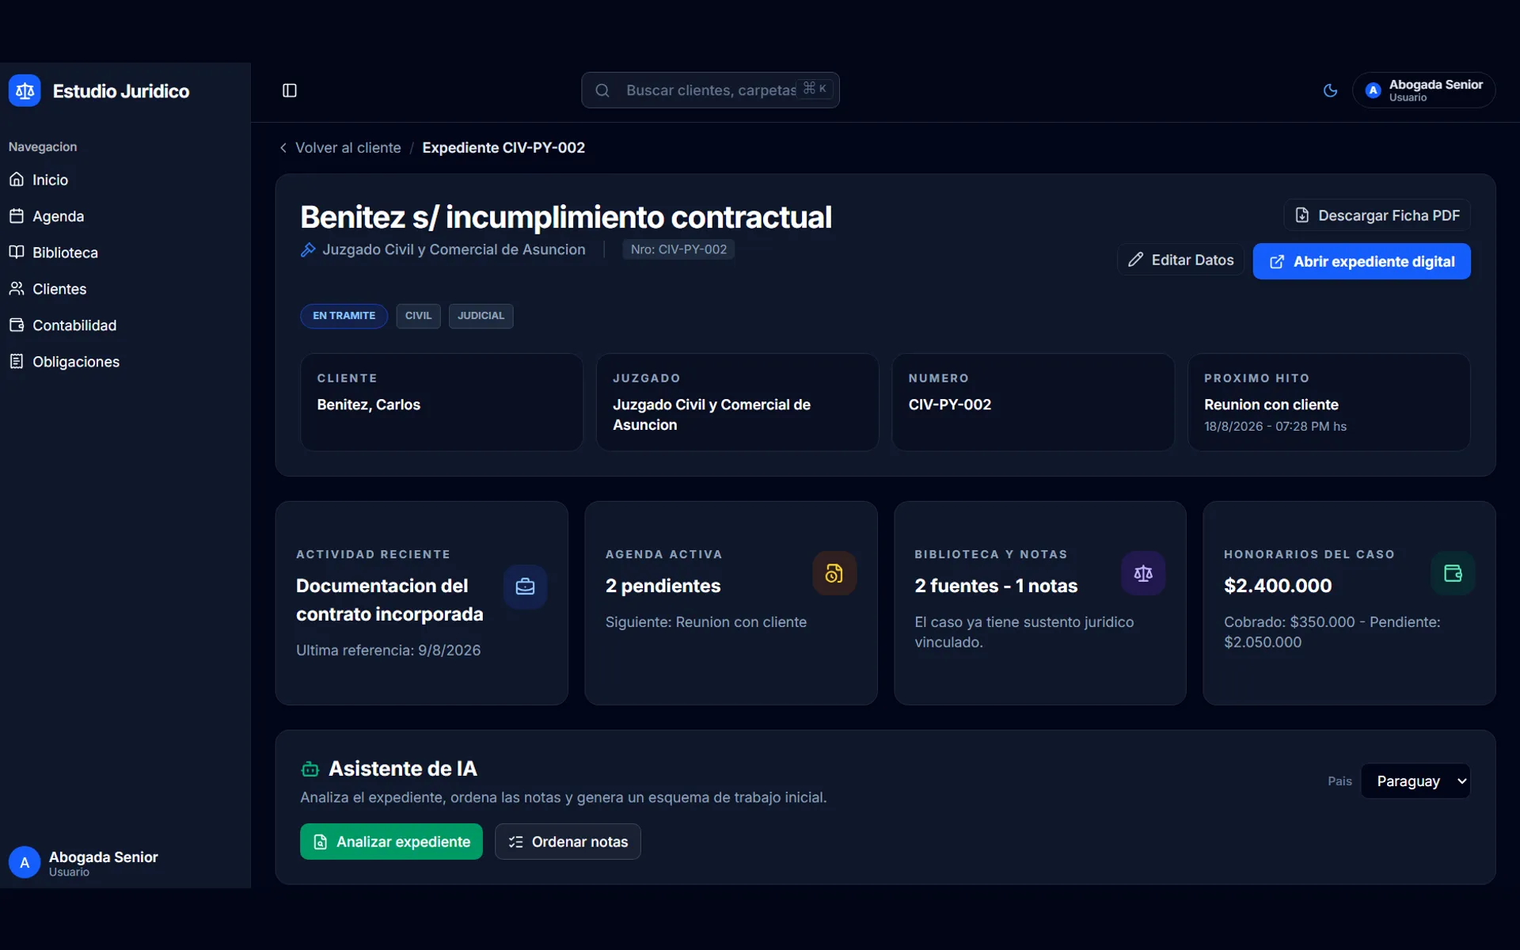
Task: Click the orange agenda icon in Agenda Activa
Action: (x=834, y=573)
